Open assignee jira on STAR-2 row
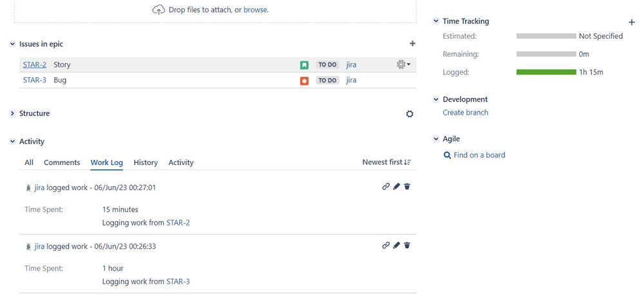Viewport: 643px width, 299px height. (x=351, y=64)
